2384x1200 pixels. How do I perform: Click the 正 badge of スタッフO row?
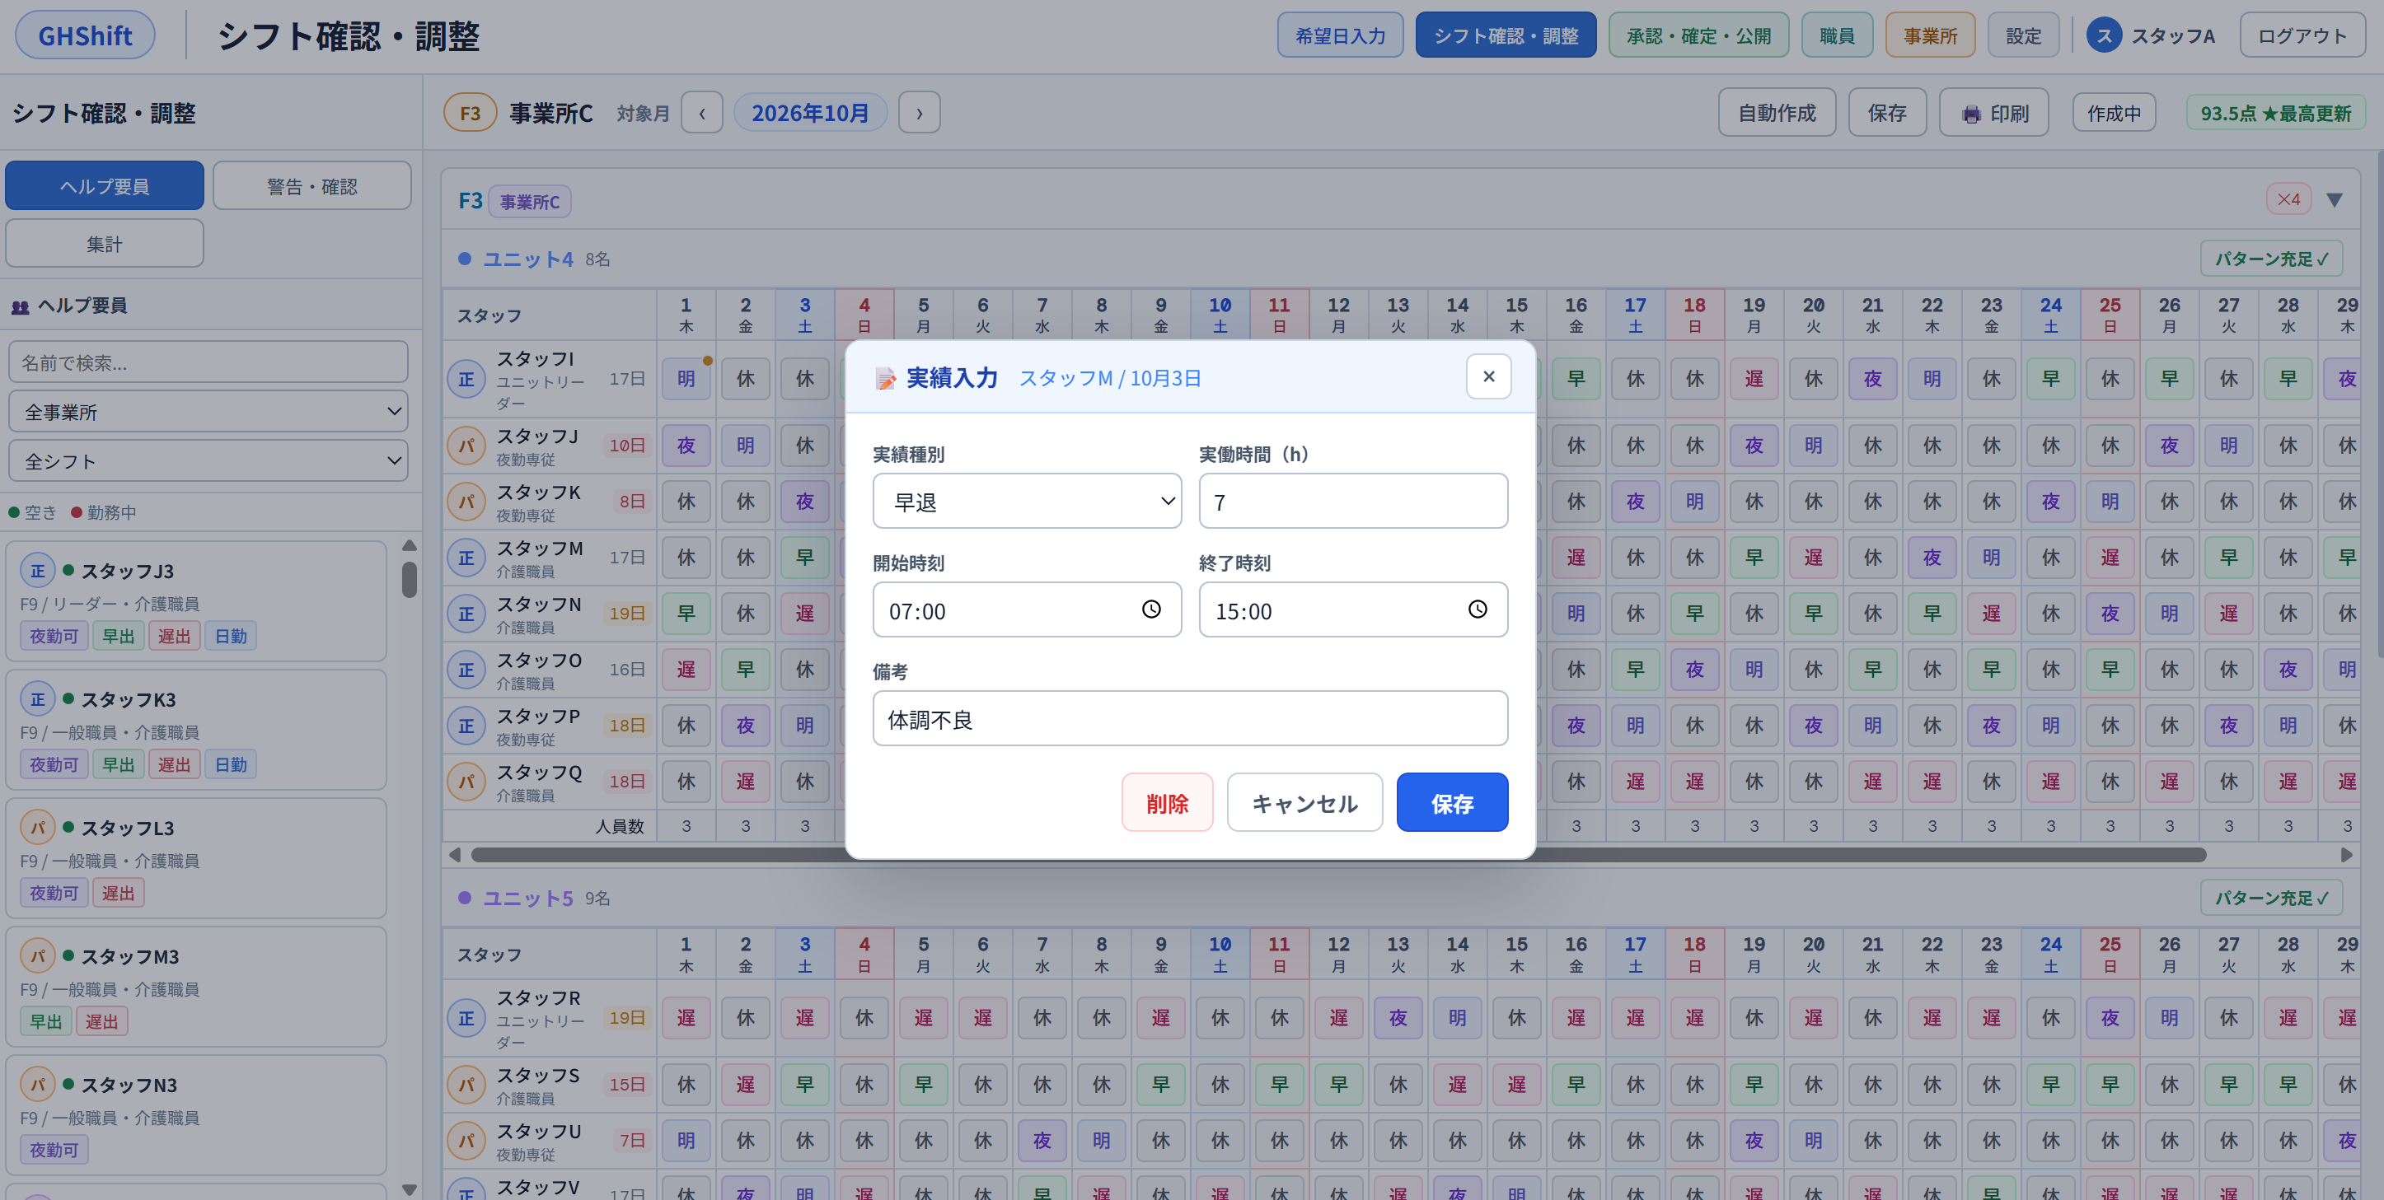pyautogui.click(x=466, y=670)
